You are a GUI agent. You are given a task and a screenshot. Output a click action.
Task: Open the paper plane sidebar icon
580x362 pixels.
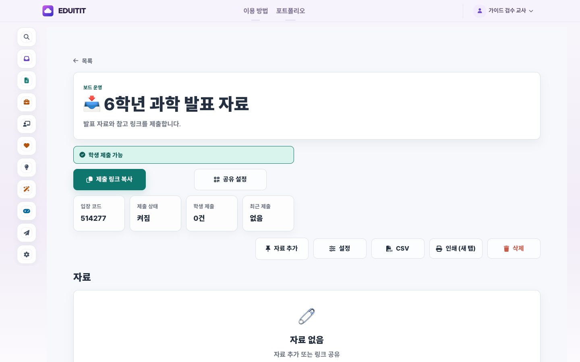27,232
